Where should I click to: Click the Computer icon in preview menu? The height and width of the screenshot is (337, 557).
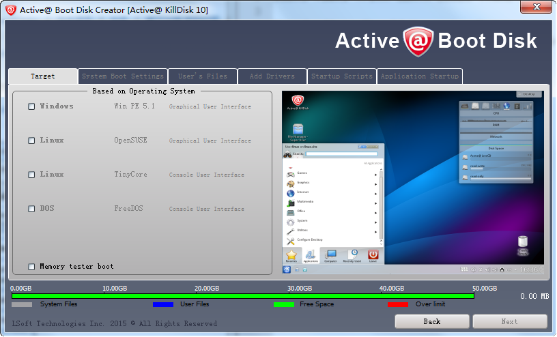tap(330, 255)
